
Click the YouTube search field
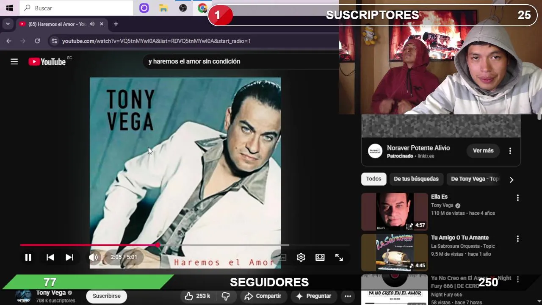click(x=241, y=61)
